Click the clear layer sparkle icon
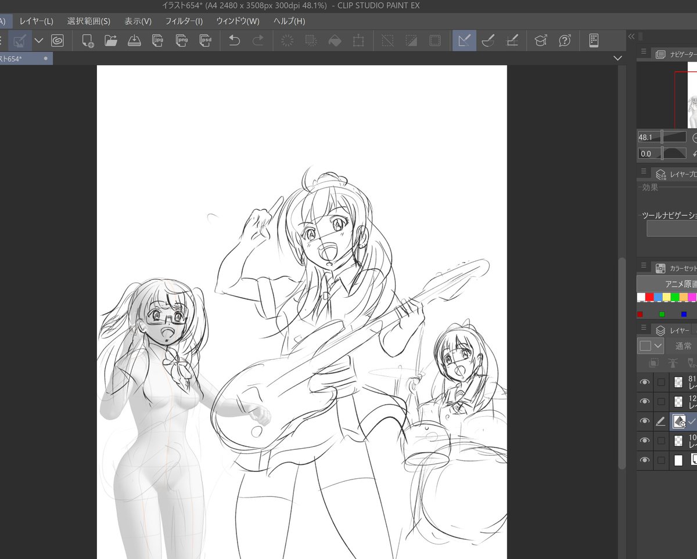The image size is (697, 559). coord(287,41)
